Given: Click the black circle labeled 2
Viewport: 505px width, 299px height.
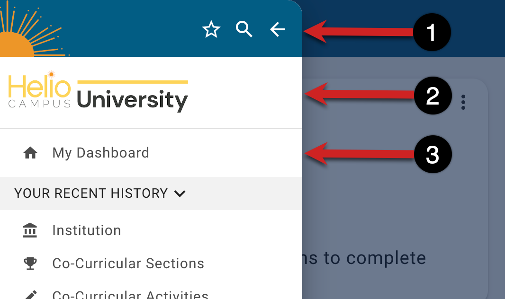Looking at the screenshot, I should coord(433,96).
